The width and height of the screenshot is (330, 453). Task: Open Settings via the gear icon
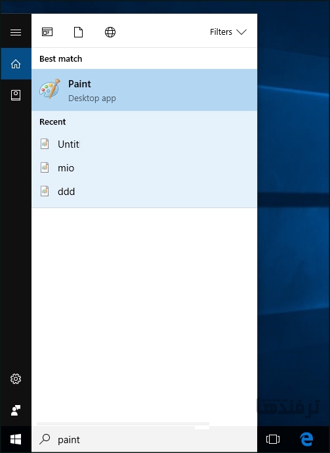(x=16, y=379)
